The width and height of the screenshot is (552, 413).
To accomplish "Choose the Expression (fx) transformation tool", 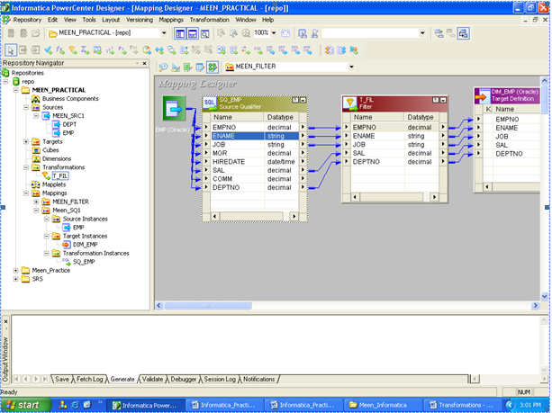I will coord(60,50).
